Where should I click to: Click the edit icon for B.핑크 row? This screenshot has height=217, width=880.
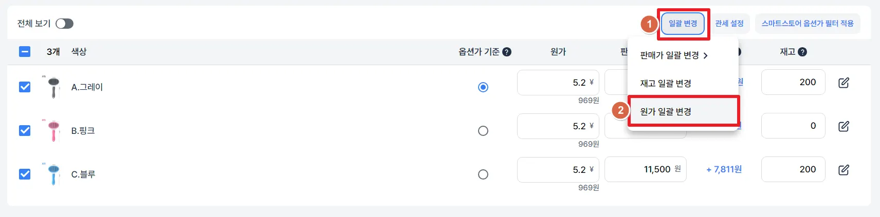(x=844, y=126)
